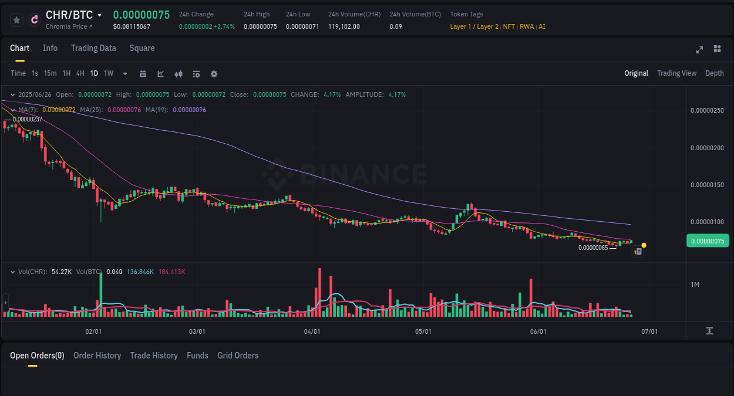Open the candlestick chart style icon
This screenshot has width=734, height=396.
(x=178, y=73)
